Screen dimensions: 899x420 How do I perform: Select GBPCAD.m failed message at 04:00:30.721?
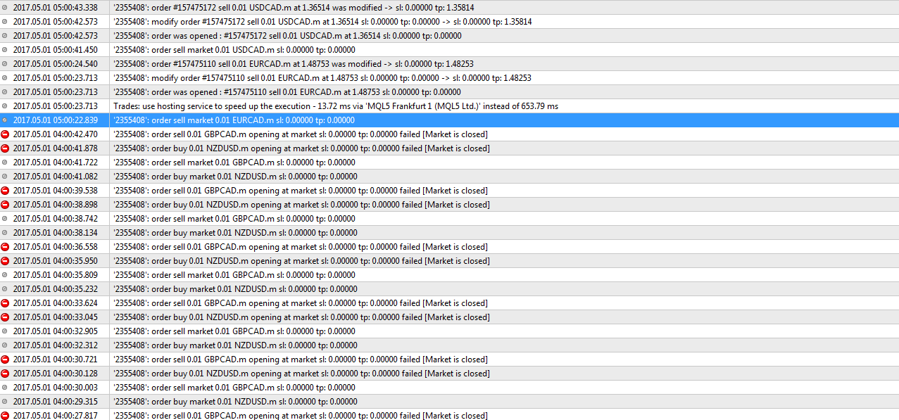(x=301, y=359)
